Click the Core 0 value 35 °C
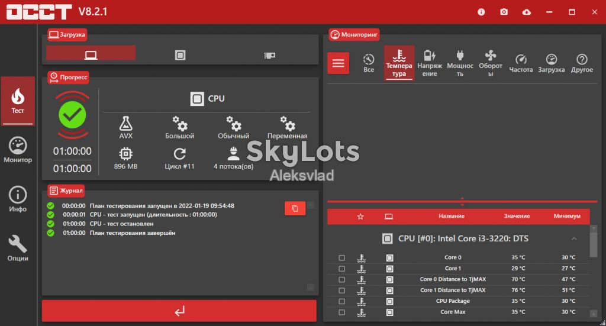This screenshot has width=606, height=326. [x=518, y=257]
